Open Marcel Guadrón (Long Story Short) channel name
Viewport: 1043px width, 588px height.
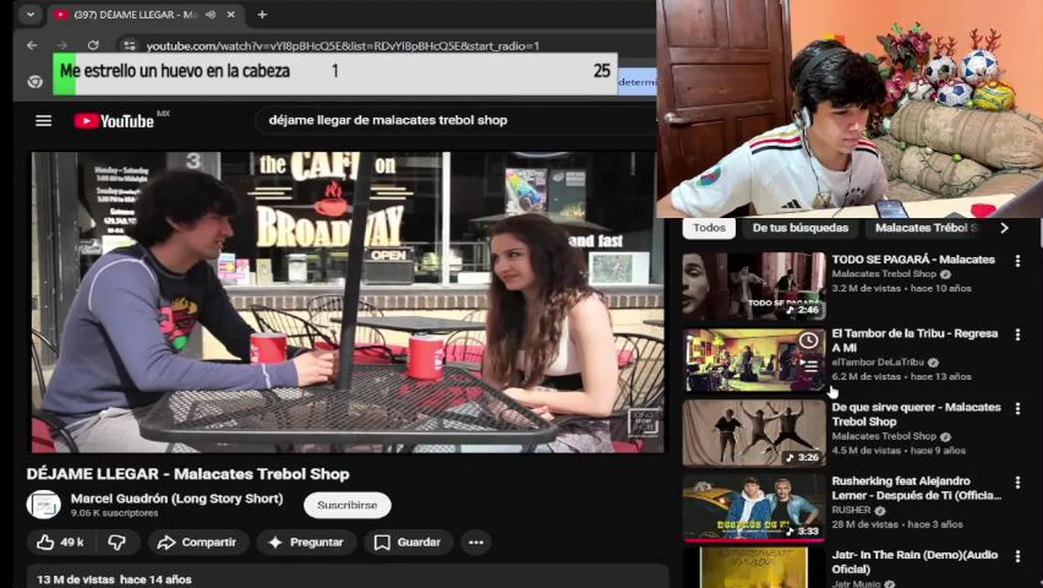click(177, 498)
